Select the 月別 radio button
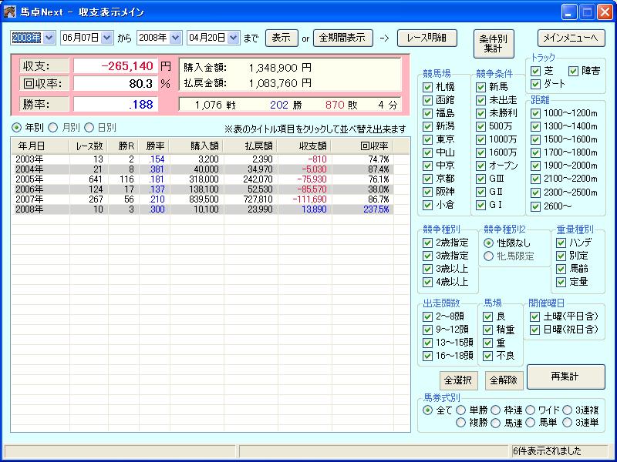 (x=53, y=128)
